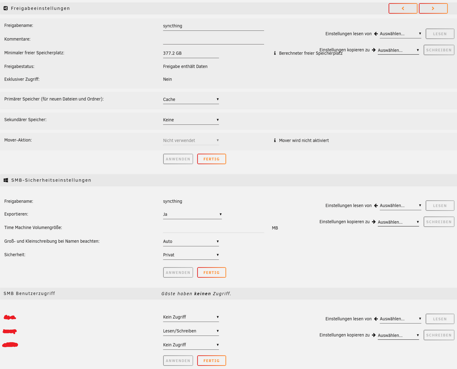Click Time Machine Volumengröße input field
This screenshot has width=457, height=369.
tap(213, 228)
